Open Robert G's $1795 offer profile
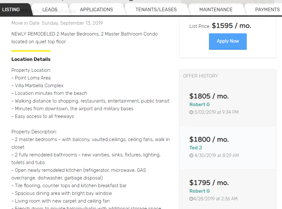 click(199, 191)
